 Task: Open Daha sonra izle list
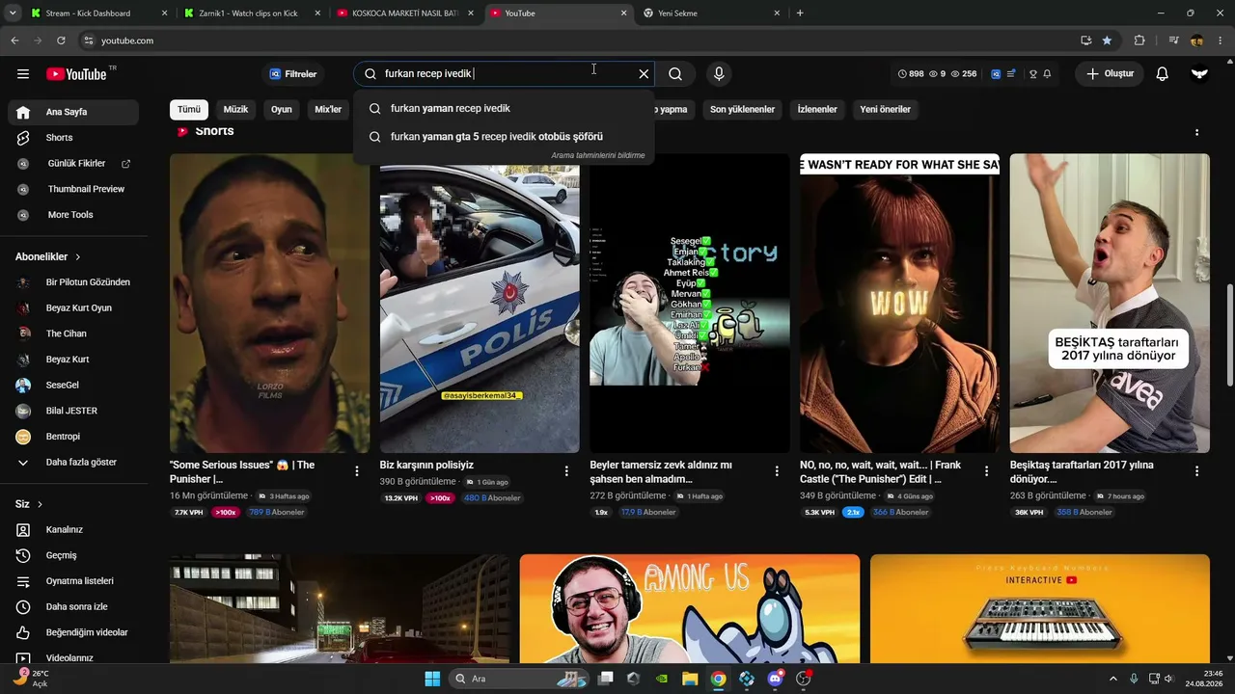pyautogui.click(x=73, y=607)
